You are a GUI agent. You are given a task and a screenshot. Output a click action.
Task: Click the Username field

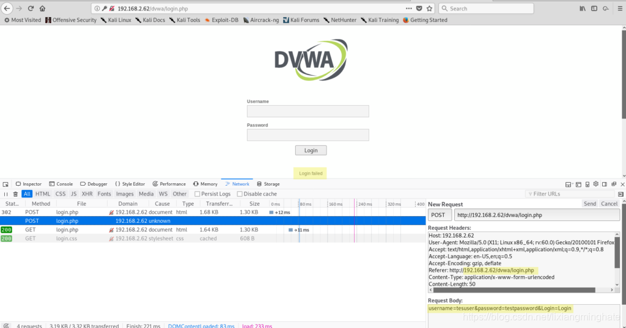click(x=308, y=111)
